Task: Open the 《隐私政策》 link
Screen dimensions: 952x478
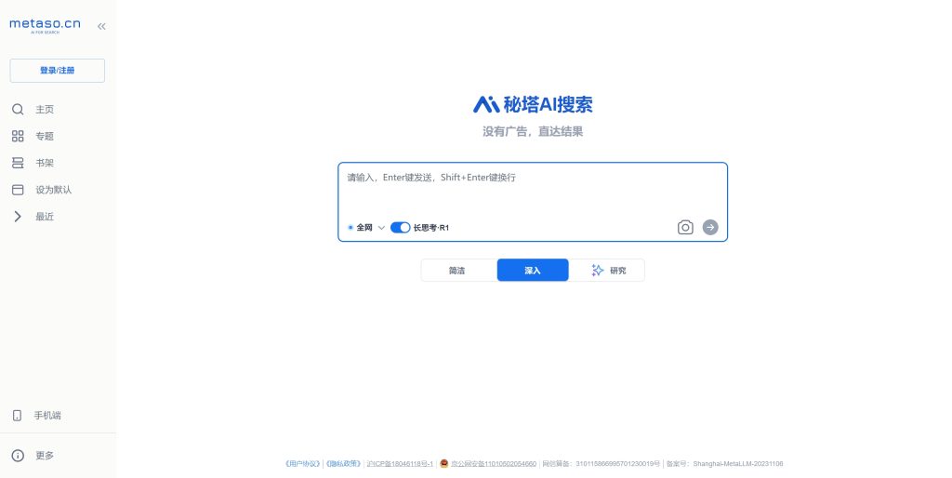Action: [344, 464]
